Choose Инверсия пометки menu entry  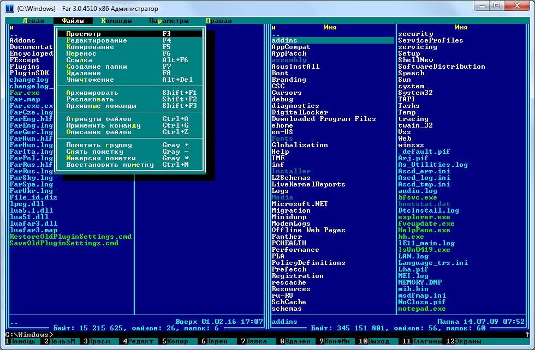[x=130, y=158]
